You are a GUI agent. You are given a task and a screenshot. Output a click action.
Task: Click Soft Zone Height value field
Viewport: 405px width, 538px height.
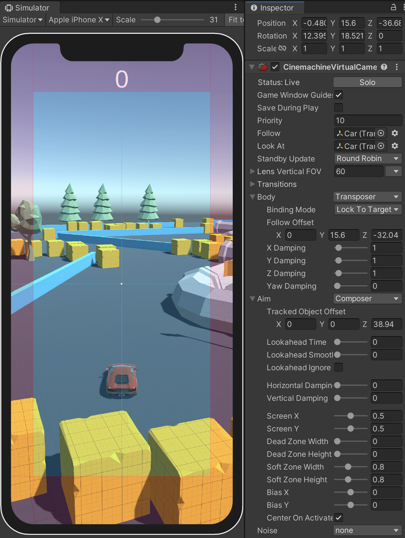(386, 479)
